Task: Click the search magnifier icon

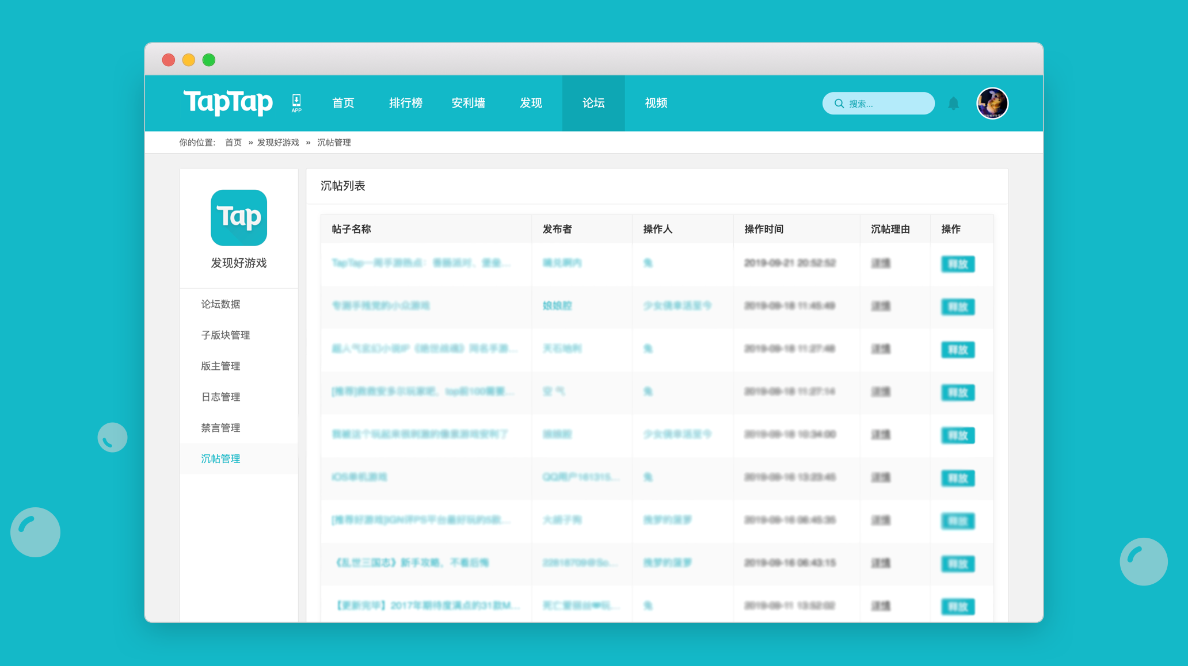Action: click(839, 104)
